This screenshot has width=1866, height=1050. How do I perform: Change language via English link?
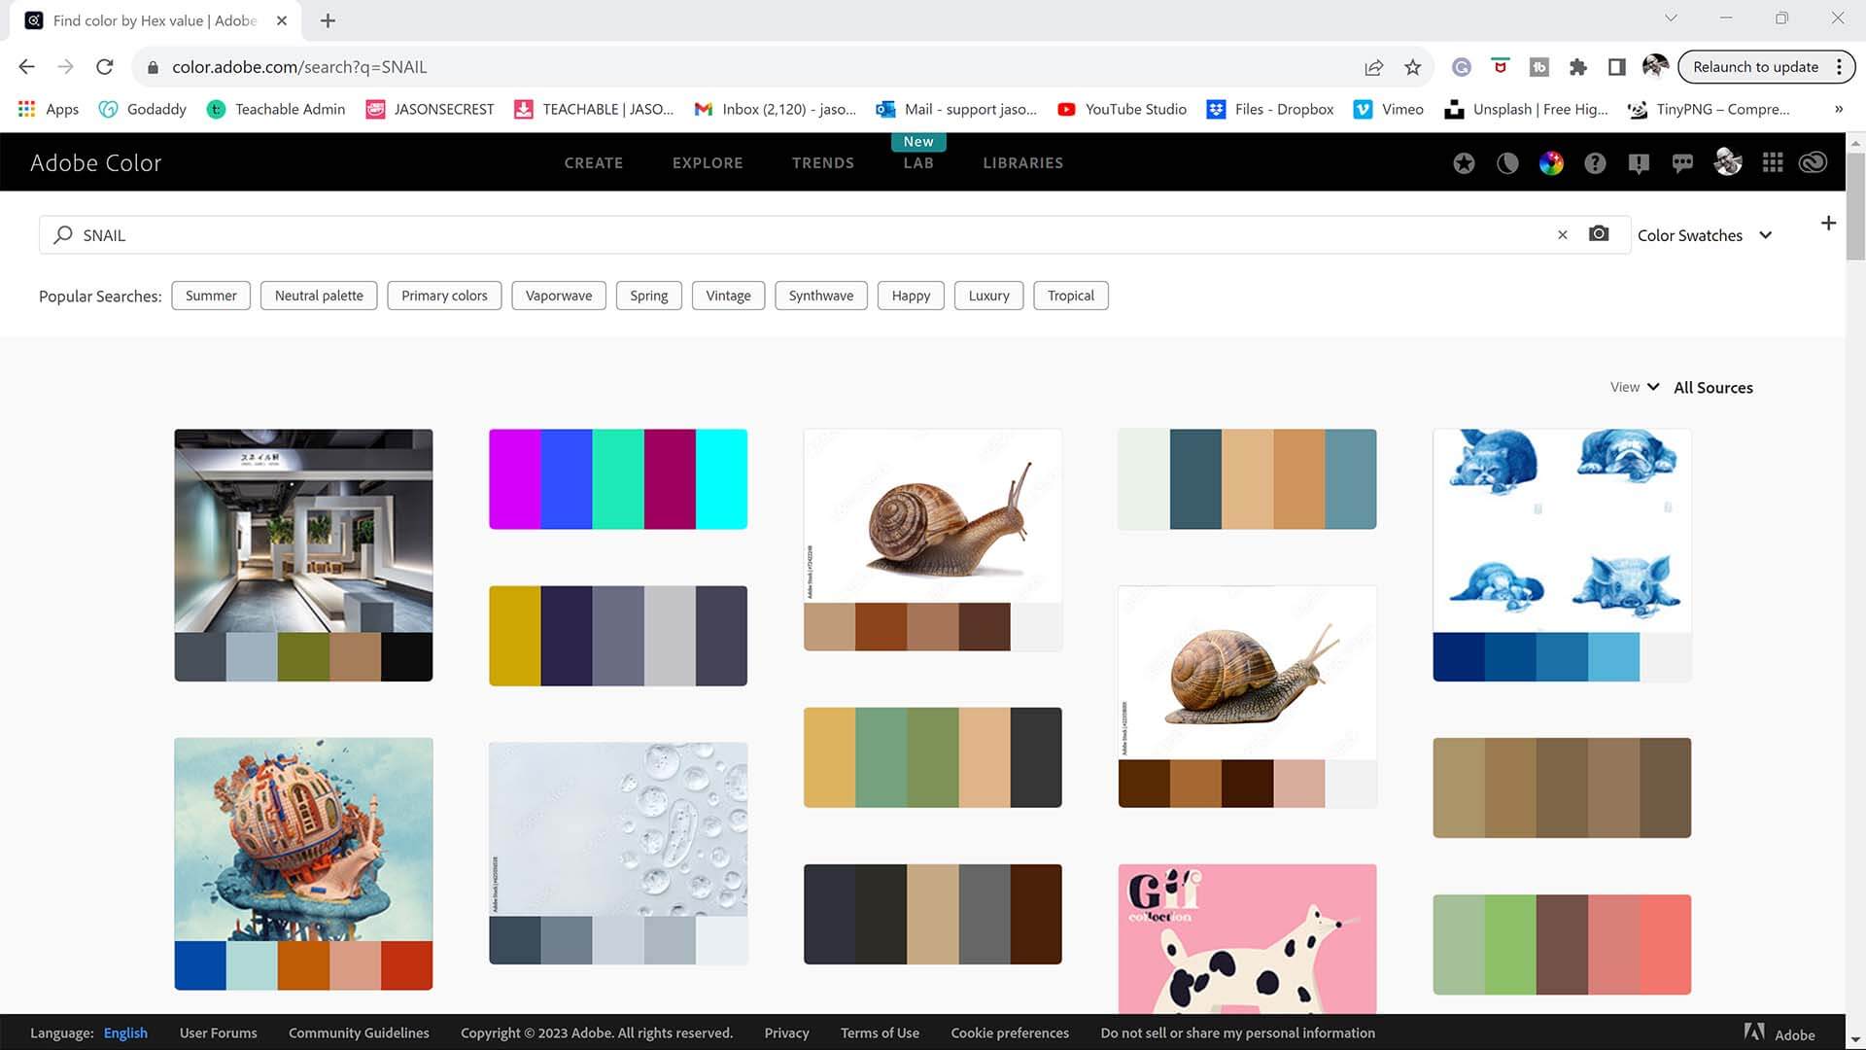coord(125,1032)
